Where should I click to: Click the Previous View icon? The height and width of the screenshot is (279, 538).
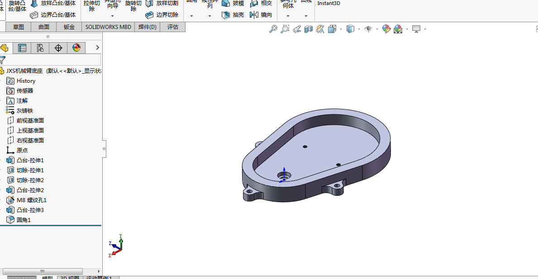click(x=296, y=29)
